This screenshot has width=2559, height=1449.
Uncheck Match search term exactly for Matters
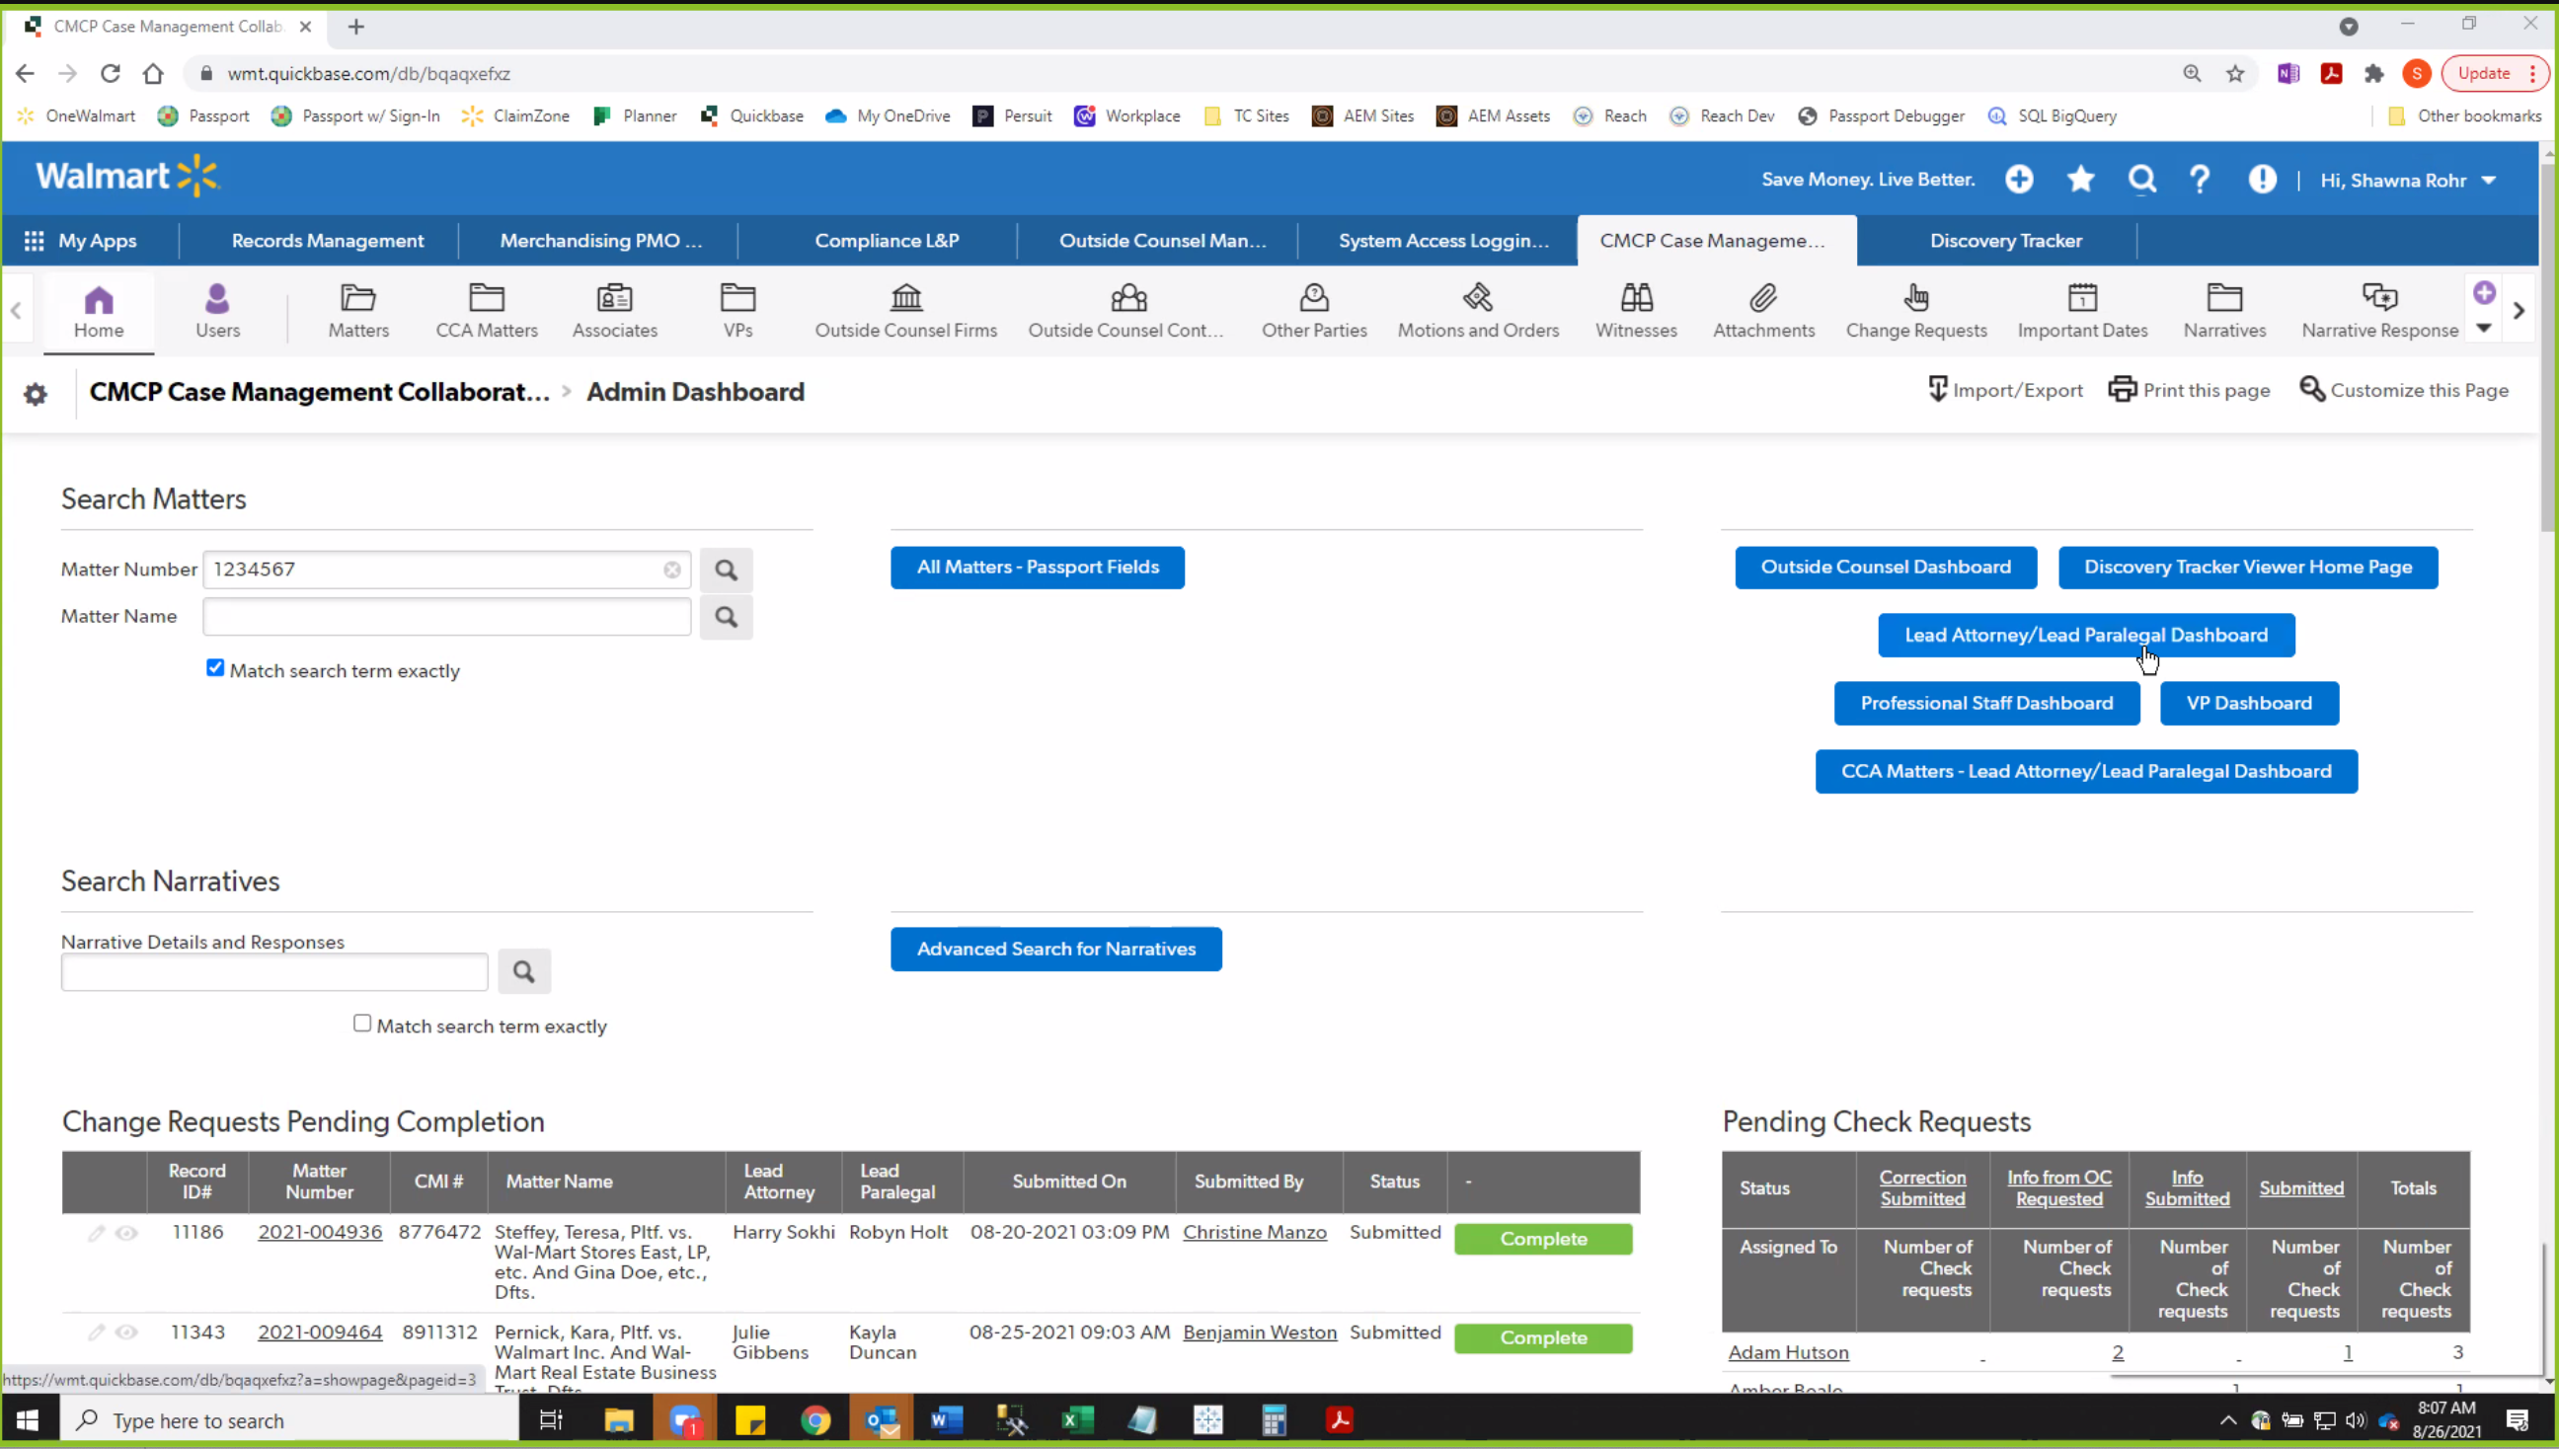click(215, 668)
